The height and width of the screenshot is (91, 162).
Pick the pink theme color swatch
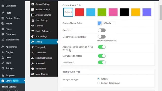(113, 12)
